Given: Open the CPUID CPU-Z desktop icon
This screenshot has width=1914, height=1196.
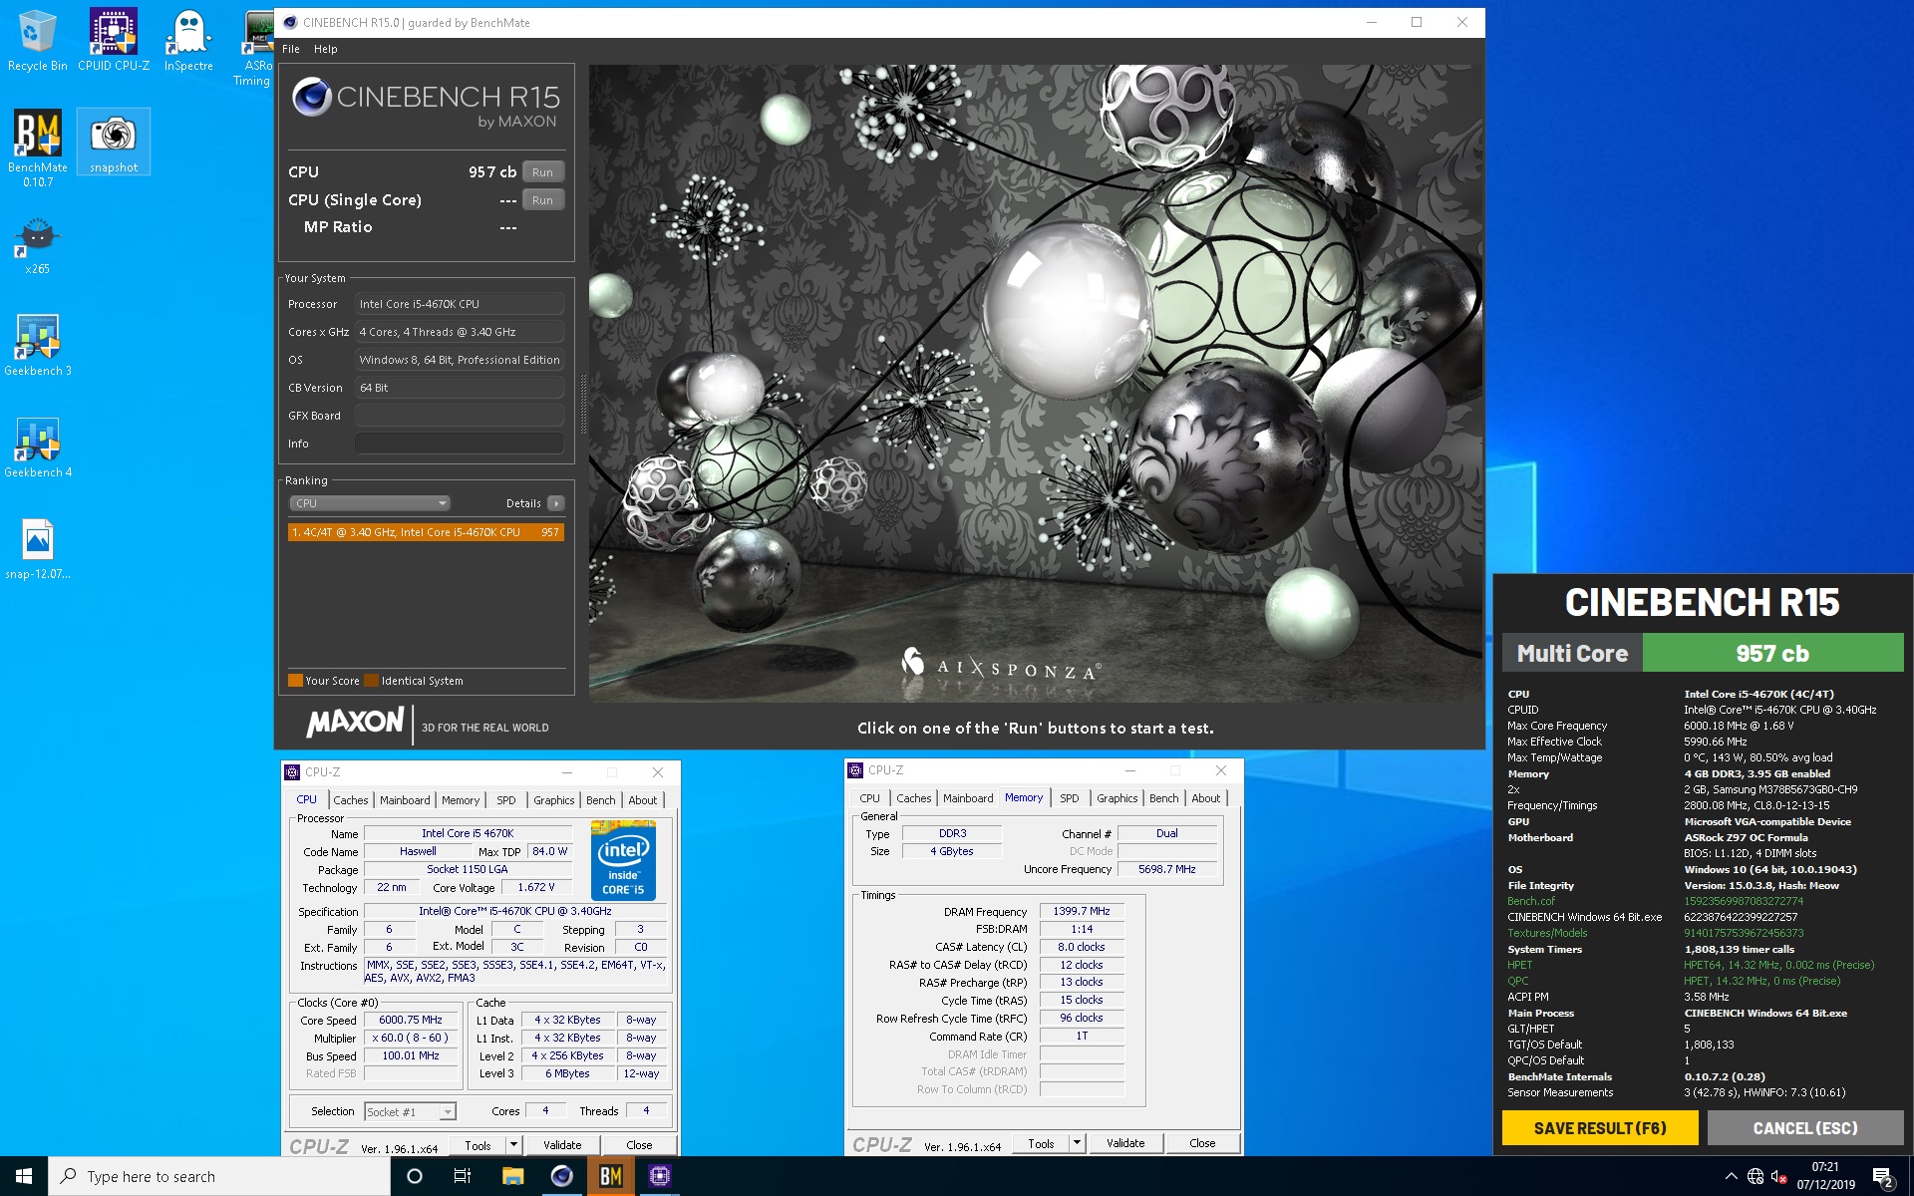Looking at the screenshot, I should [114, 41].
